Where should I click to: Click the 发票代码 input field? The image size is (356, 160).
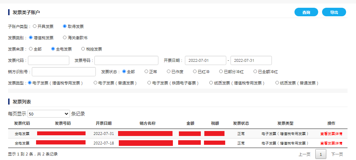tap(48, 60)
